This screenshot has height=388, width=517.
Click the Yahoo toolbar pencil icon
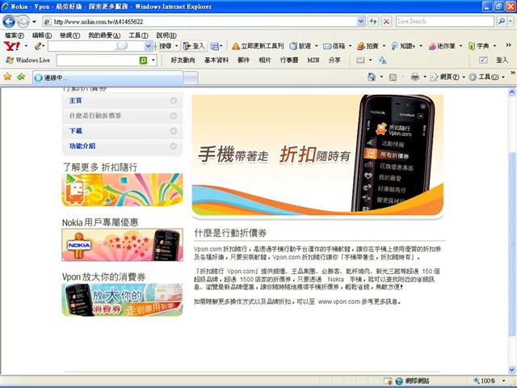(38, 46)
